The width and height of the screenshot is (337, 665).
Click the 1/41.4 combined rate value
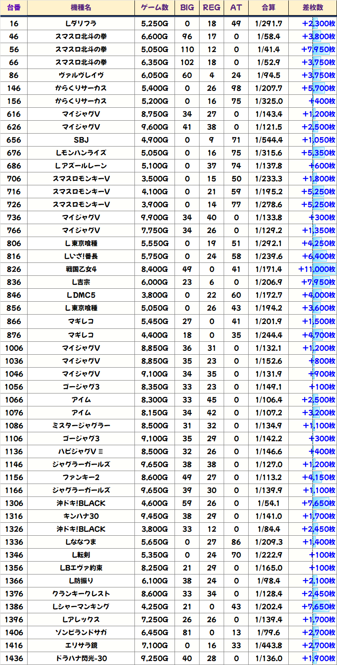click(x=268, y=50)
